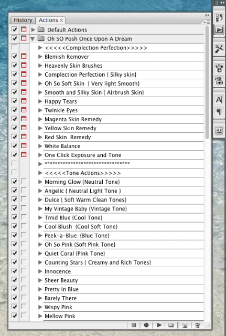Image resolution: width=226 pixels, height=336 pixels.
Task: Toggle the Blemish Remover checkbox
Action: tap(15, 57)
